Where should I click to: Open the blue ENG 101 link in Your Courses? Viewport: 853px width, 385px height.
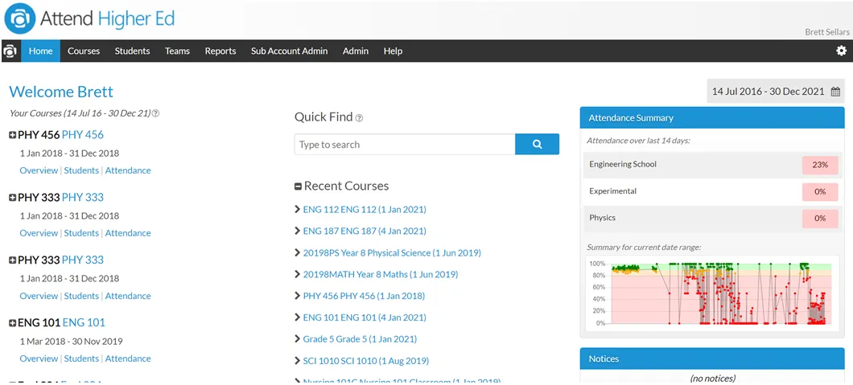84,322
